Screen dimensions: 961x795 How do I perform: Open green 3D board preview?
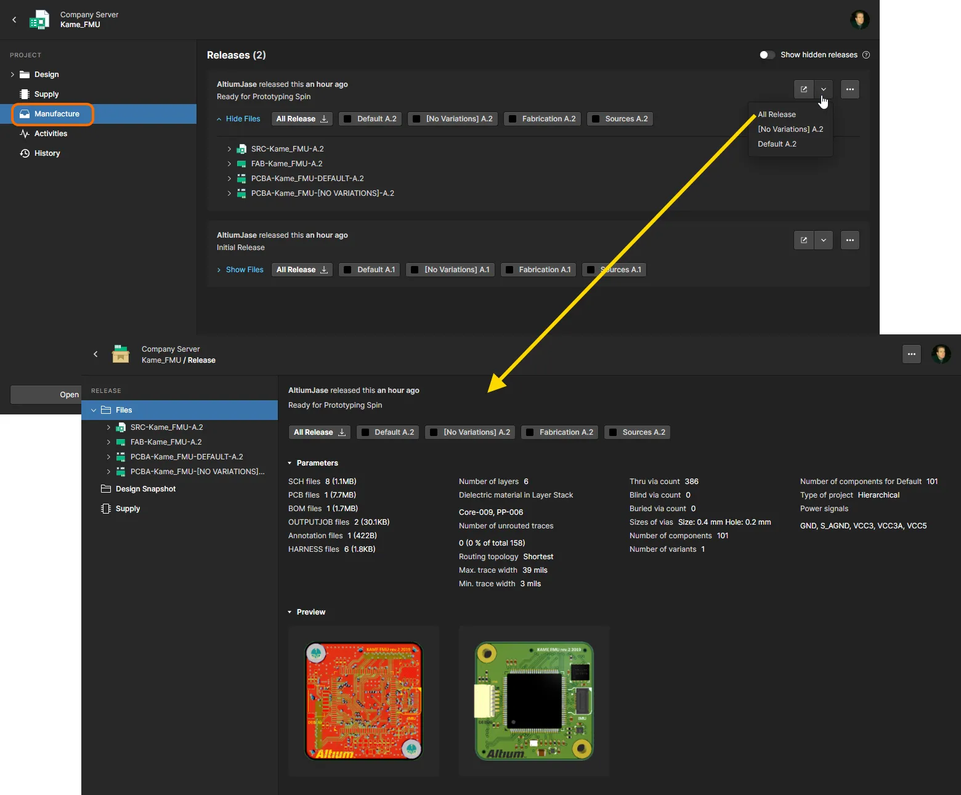pyautogui.click(x=534, y=701)
